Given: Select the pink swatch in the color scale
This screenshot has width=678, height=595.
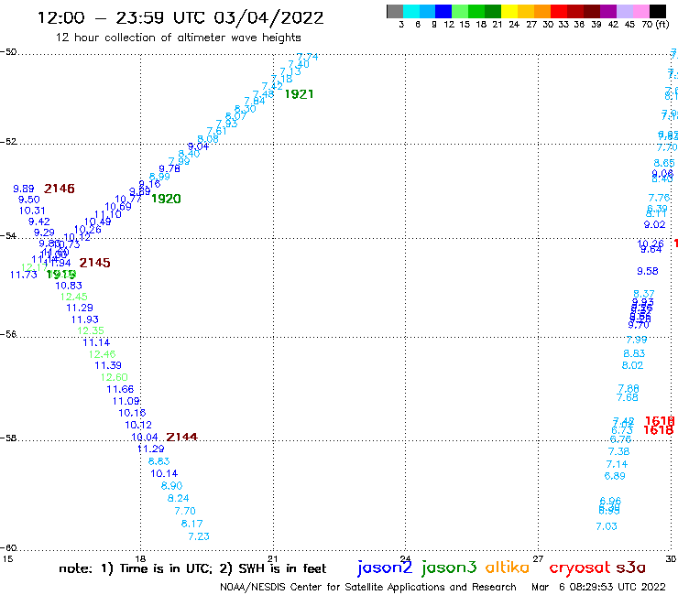Looking at the screenshot, I should pos(640,11).
